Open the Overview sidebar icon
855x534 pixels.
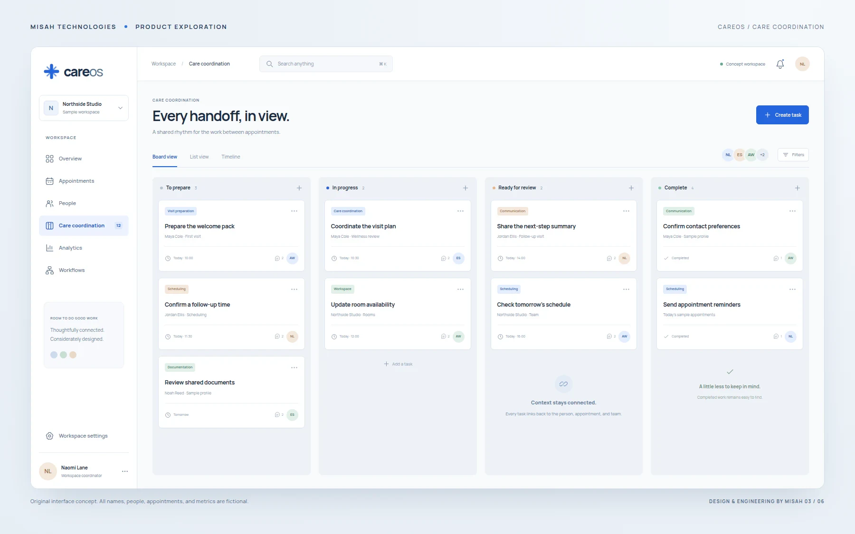pos(49,159)
